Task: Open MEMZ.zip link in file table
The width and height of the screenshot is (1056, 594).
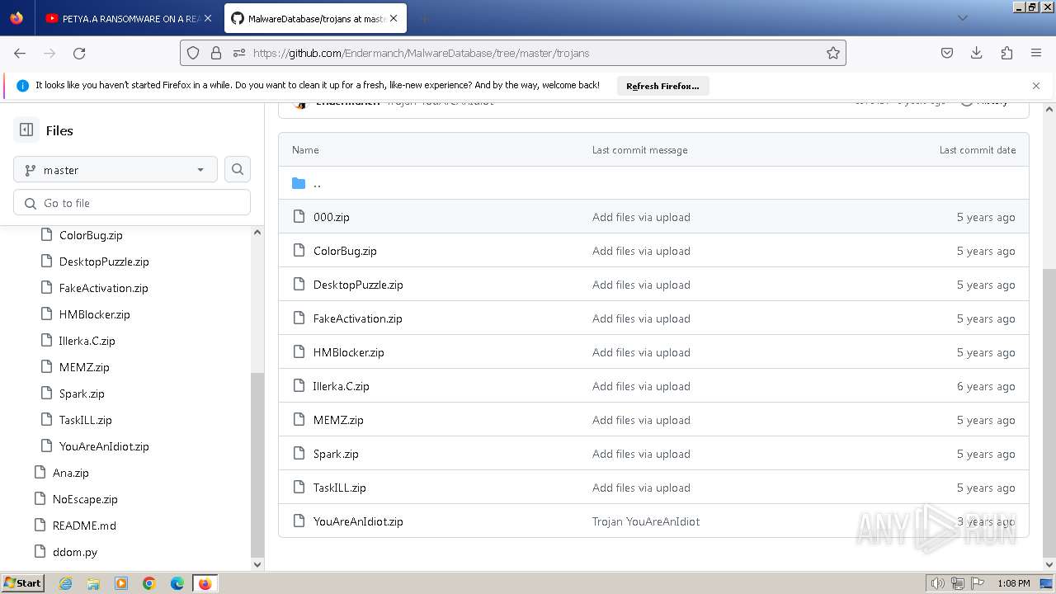Action: tap(338, 420)
